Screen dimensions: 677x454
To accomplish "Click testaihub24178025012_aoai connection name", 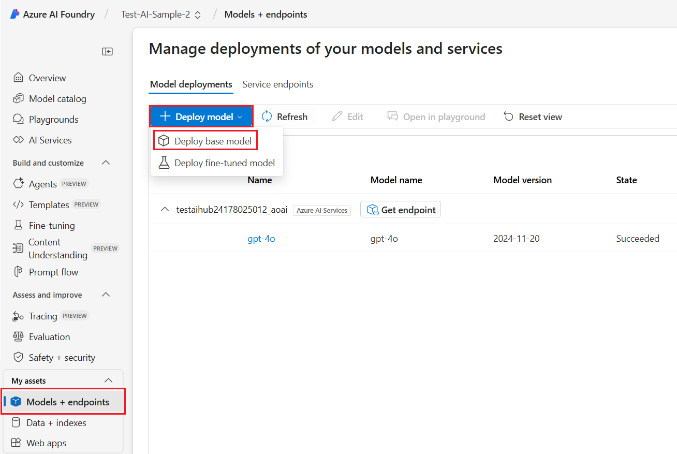I will 232,210.
